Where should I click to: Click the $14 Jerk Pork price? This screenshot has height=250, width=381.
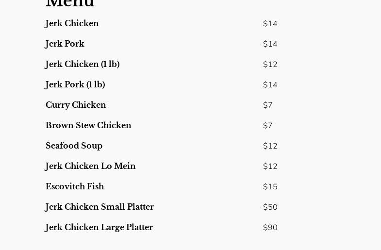(270, 44)
